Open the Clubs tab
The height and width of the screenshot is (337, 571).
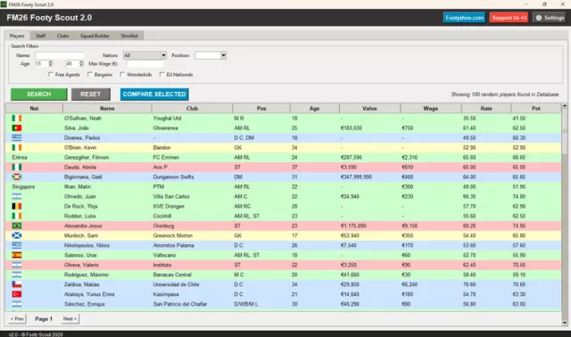pos(62,36)
